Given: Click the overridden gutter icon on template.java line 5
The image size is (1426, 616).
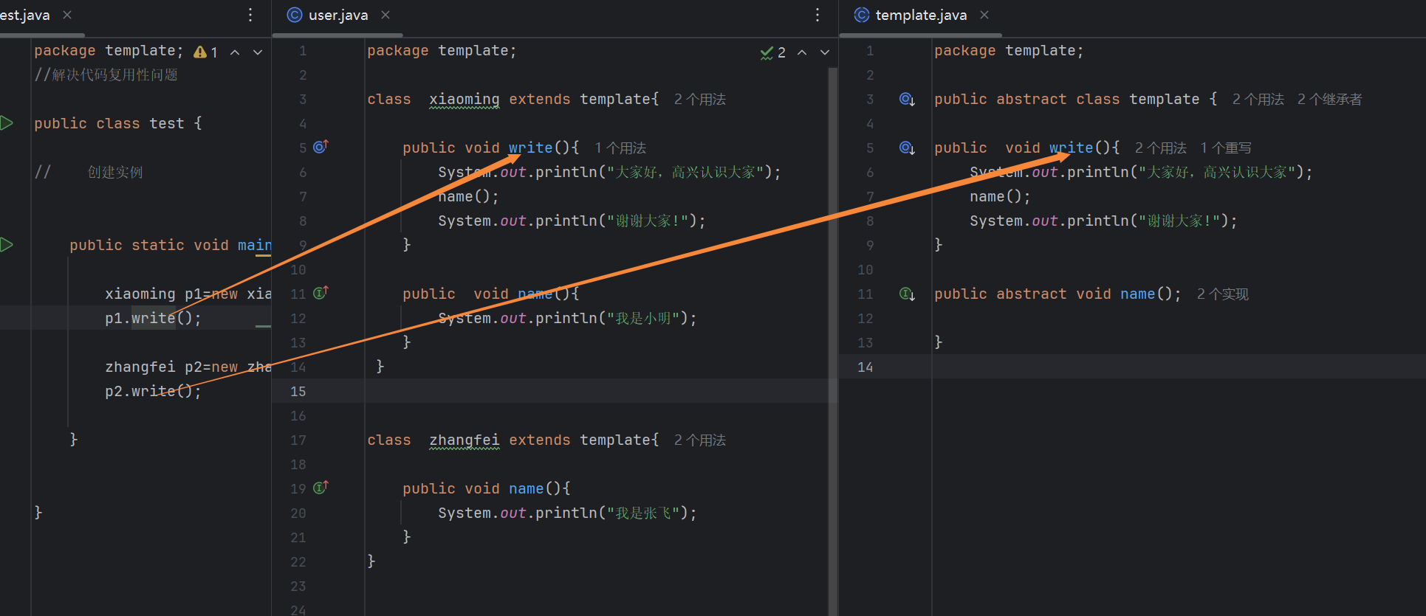Looking at the screenshot, I should pos(907,148).
